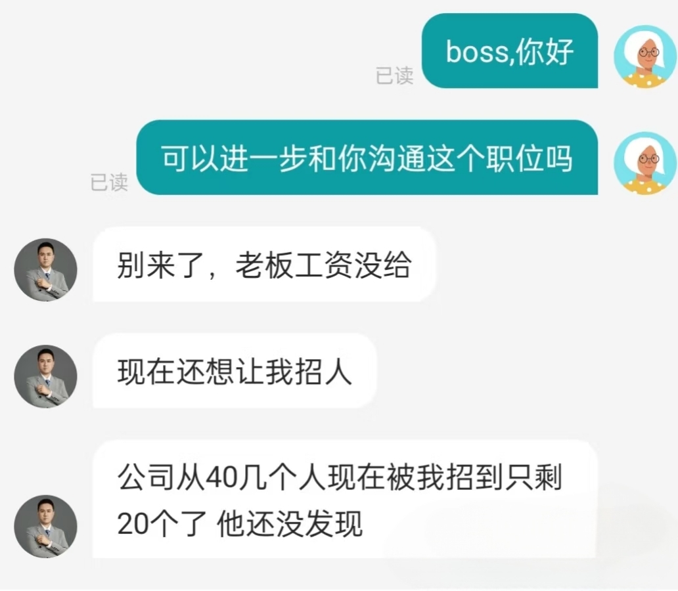678x591 pixels.
Task: Open recruiter avatar next to "现在还想让我招人"
Action: (x=46, y=376)
